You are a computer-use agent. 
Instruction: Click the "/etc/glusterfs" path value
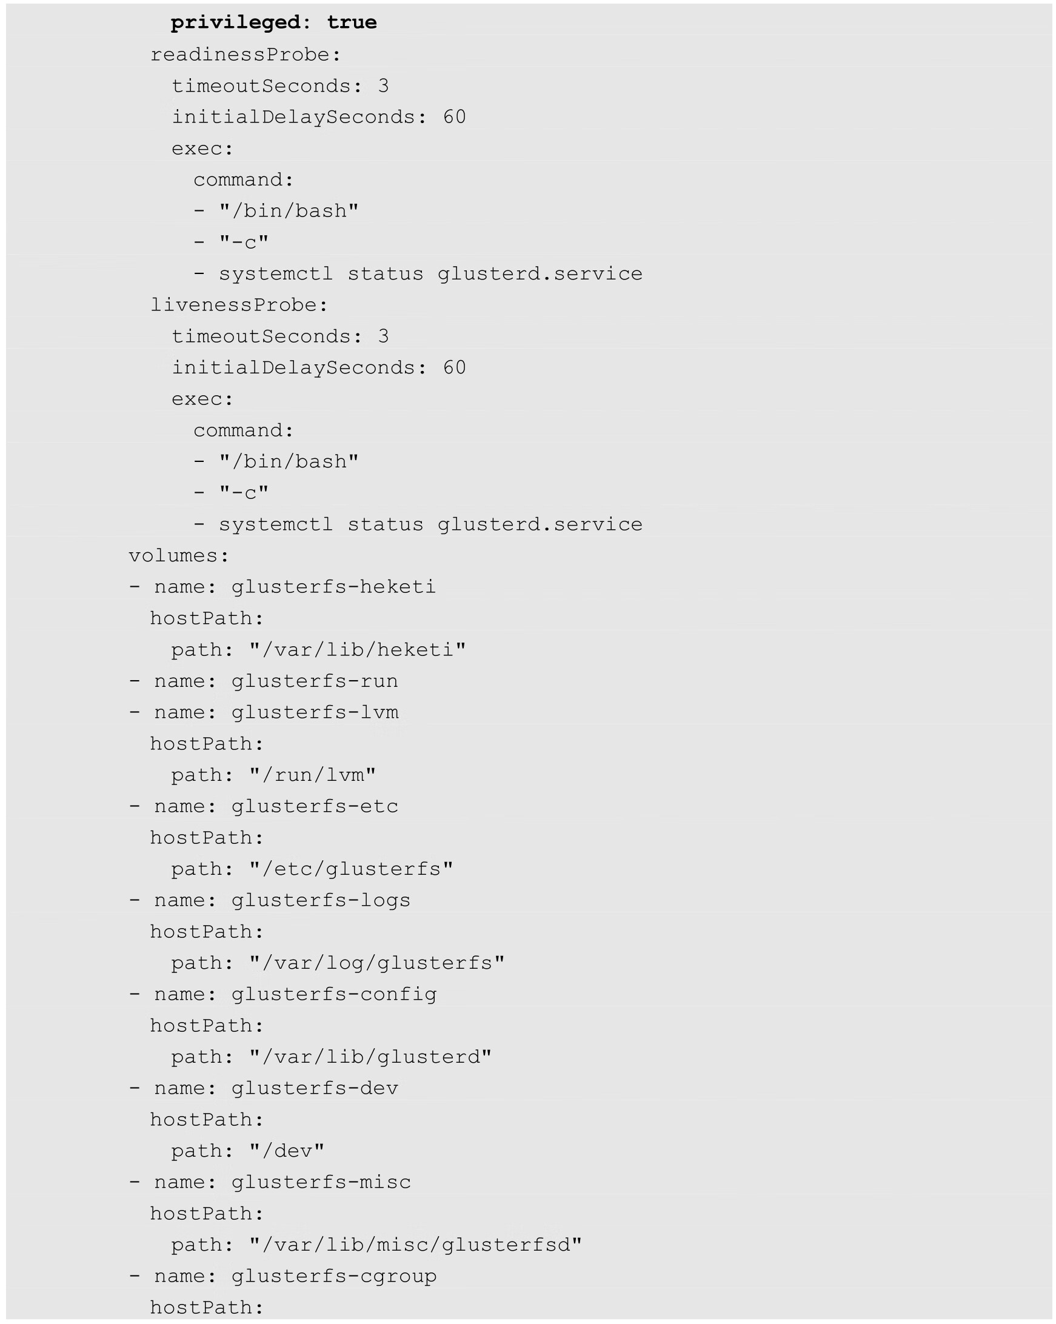[351, 869]
